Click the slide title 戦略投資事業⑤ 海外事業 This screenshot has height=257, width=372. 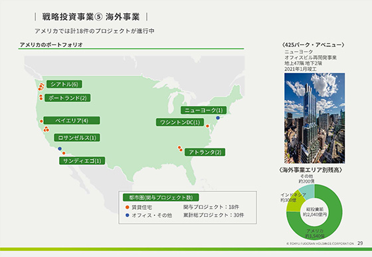tap(91, 17)
